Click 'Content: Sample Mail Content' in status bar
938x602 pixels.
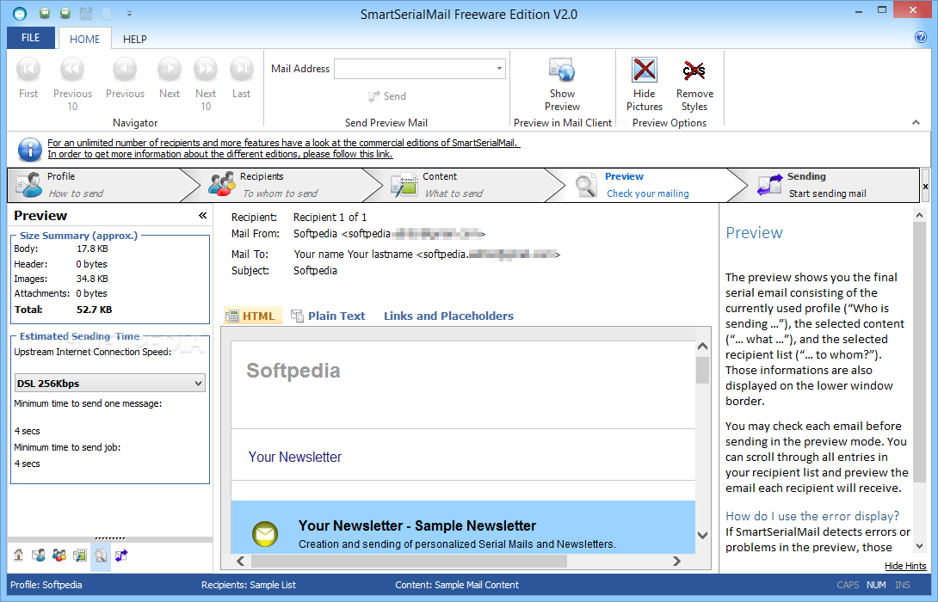[x=456, y=585]
